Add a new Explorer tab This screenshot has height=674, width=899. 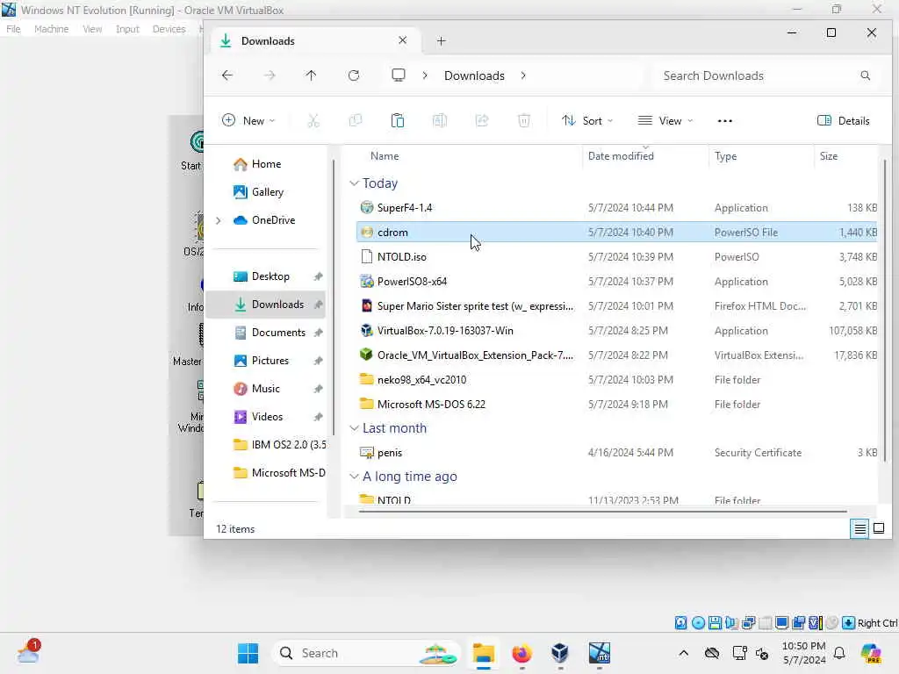(x=441, y=40)
